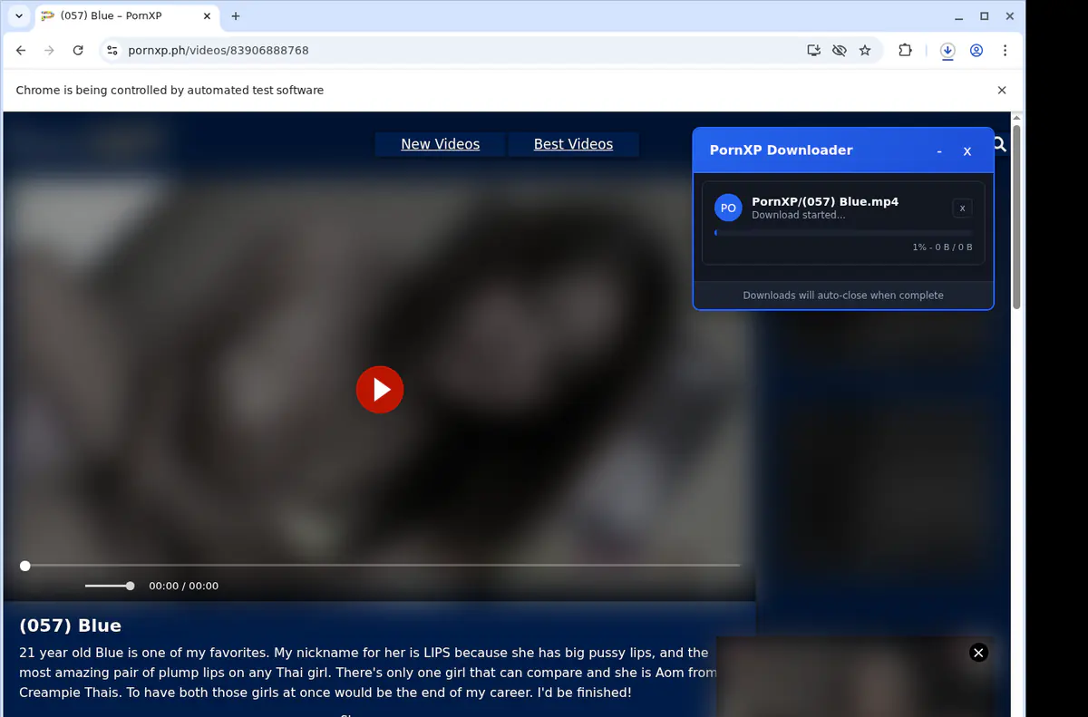Click the page vertical scrollbar

click(1017, 218)
